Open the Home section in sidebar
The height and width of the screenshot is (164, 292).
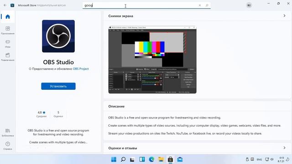coord(8,17)
